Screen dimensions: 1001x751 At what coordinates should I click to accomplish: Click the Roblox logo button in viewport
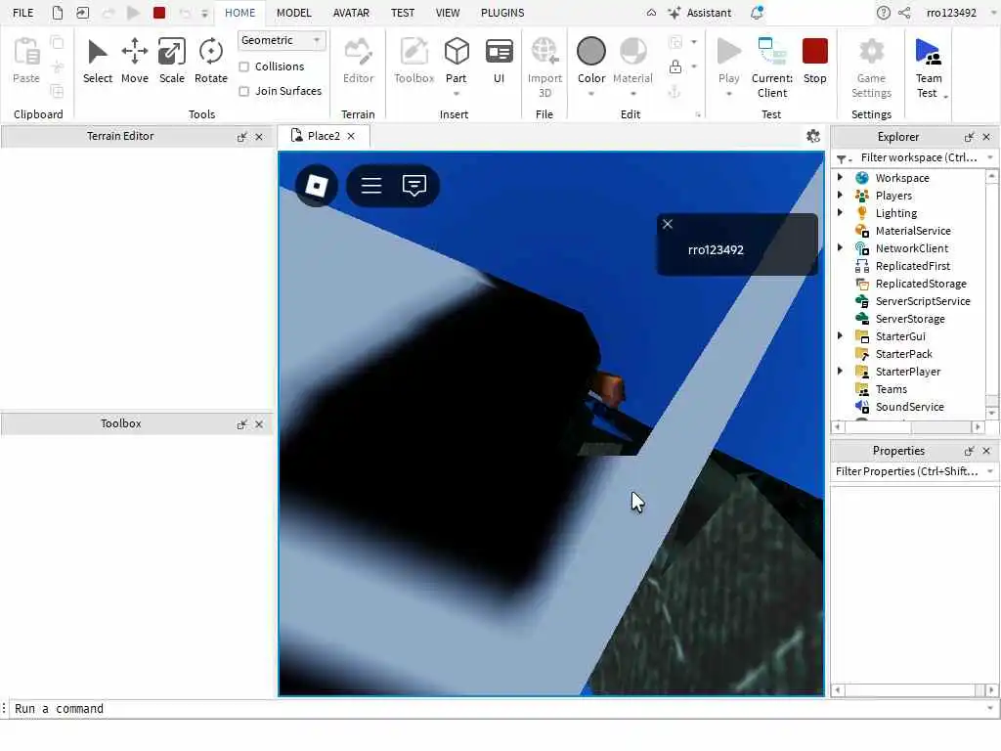[x=317, y=185]
